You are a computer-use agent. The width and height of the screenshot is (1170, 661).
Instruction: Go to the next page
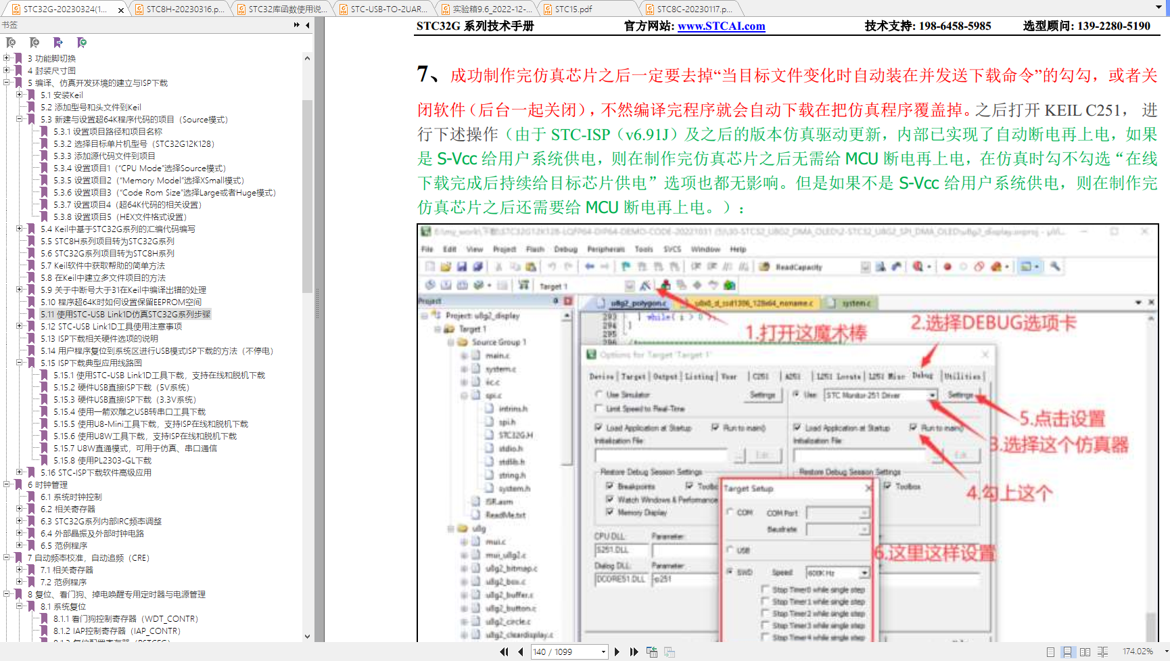tap(617, 652)
